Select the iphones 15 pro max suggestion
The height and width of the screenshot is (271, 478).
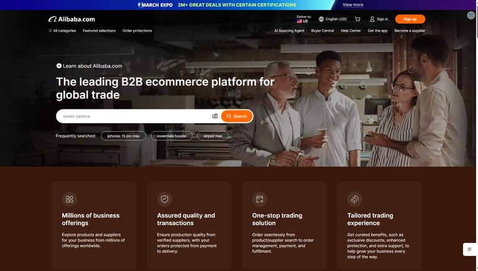tap(123, 135)
